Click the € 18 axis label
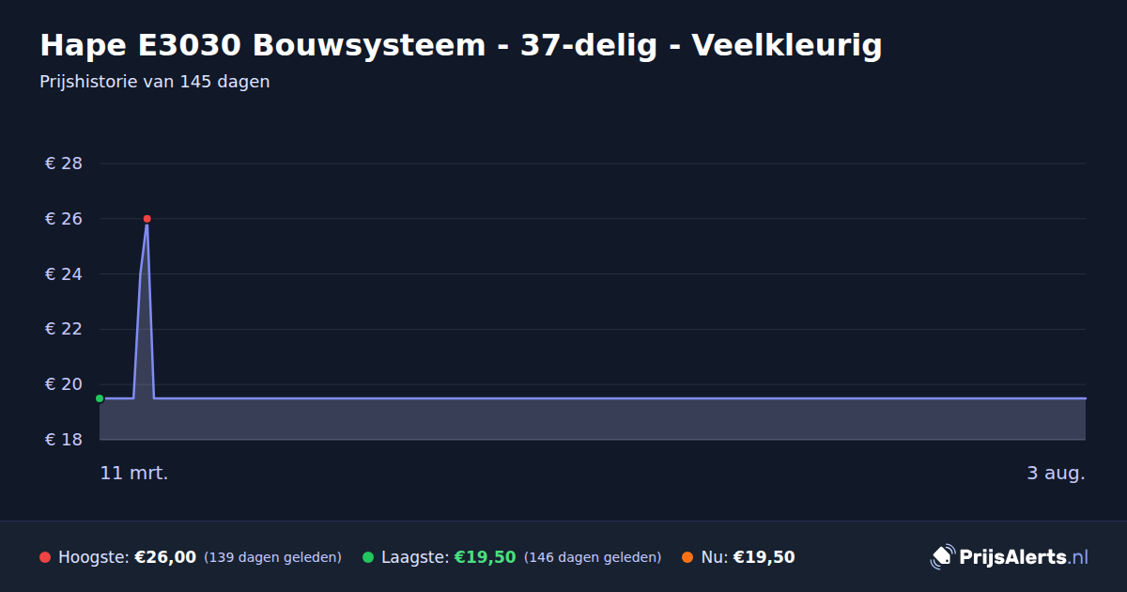 coord(64,440)
